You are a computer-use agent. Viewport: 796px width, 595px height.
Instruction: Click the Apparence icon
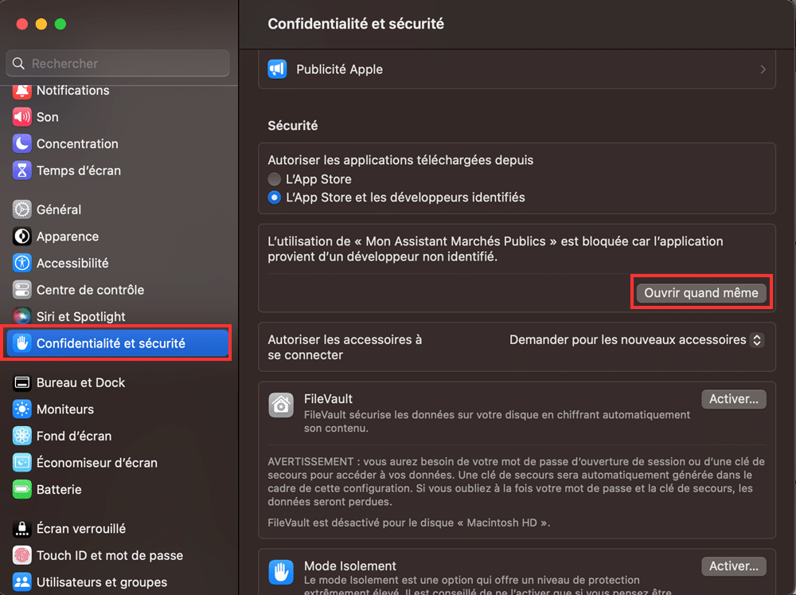[x=21, y=237]
